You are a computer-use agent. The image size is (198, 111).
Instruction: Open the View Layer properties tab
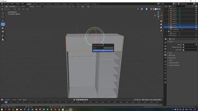click(165, 52)
